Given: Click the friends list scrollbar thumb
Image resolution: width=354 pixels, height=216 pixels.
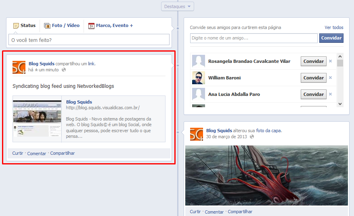Looking at the screenshot, I should pyautogui.click(x=340, y=63).
